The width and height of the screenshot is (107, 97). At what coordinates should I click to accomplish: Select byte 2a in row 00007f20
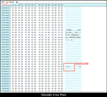coord(53,35)
